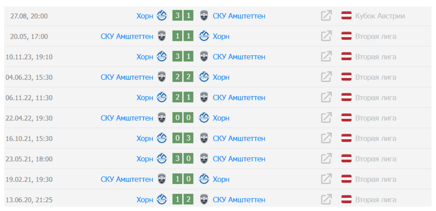Click the 0:0 score of 22.04.22 match
The width and height of the screenshot is (436, 211).
coord(183,118)
